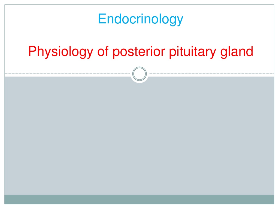Click the word Physiology in the subtitle

[61, 52]
